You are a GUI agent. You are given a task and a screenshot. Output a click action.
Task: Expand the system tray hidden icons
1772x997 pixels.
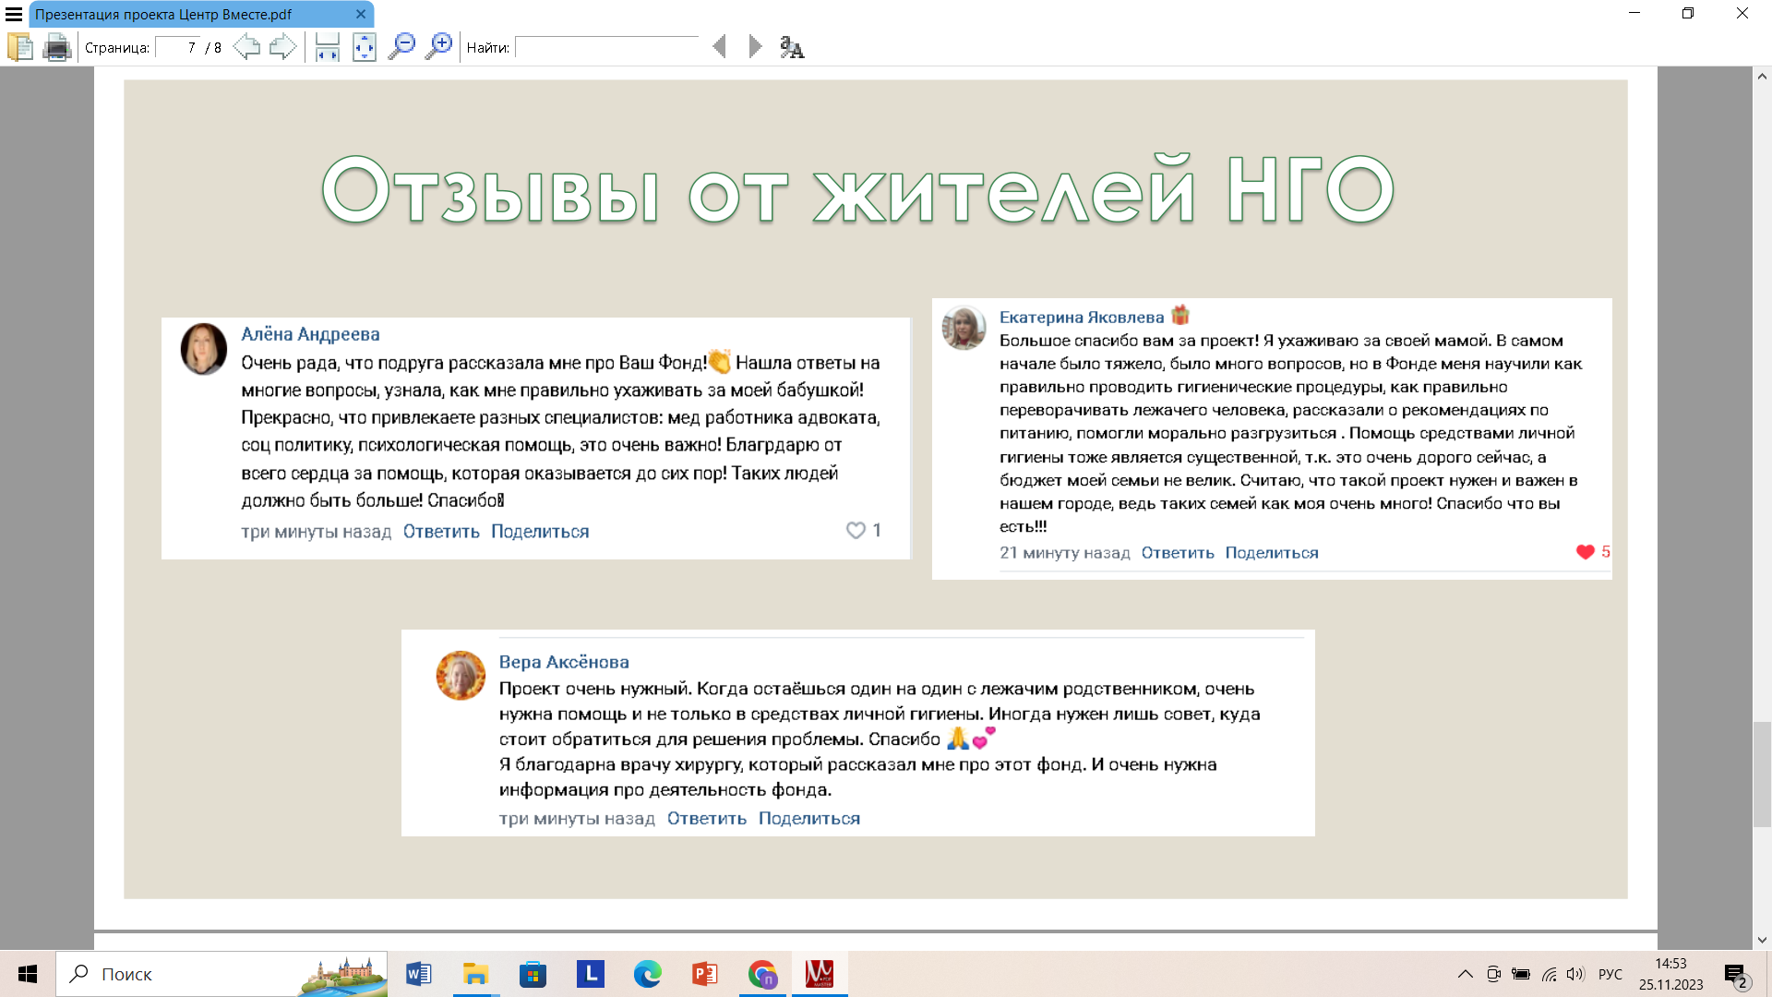[x=1465, y=974]
